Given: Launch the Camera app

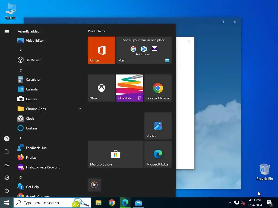Looking at the screenshot, I should point(49,99).
